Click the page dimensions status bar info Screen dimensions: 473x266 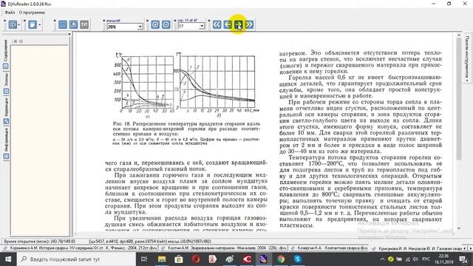pyautogui.click(x=150, y=242)
